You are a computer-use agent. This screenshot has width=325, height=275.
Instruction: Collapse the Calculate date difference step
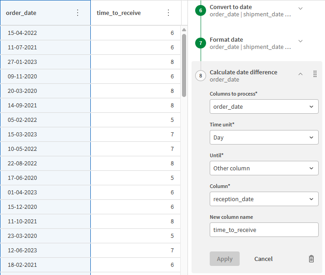300,74
